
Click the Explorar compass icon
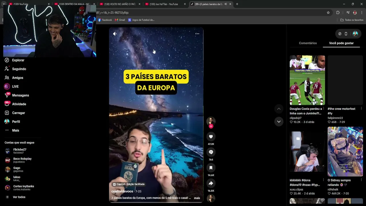pyautogui.click(x=7, y=60)
